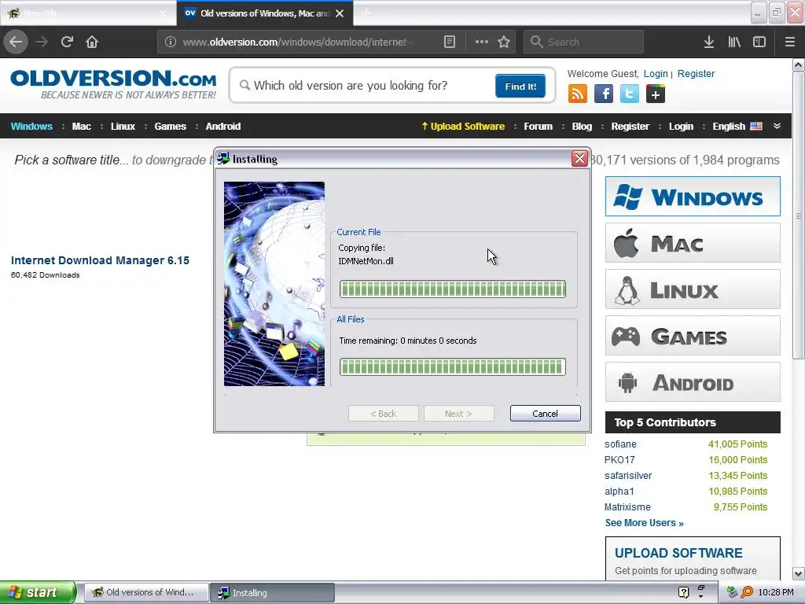Select Games in the navigation bar
Screen dimensions: 805x604
pyautogui.click(x=170, y=127)
